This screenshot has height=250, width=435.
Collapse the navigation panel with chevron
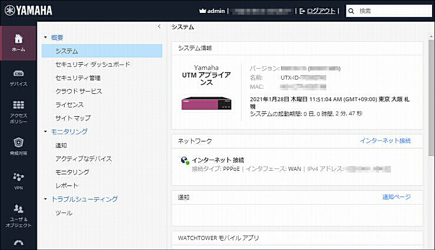tap(159, 26)
